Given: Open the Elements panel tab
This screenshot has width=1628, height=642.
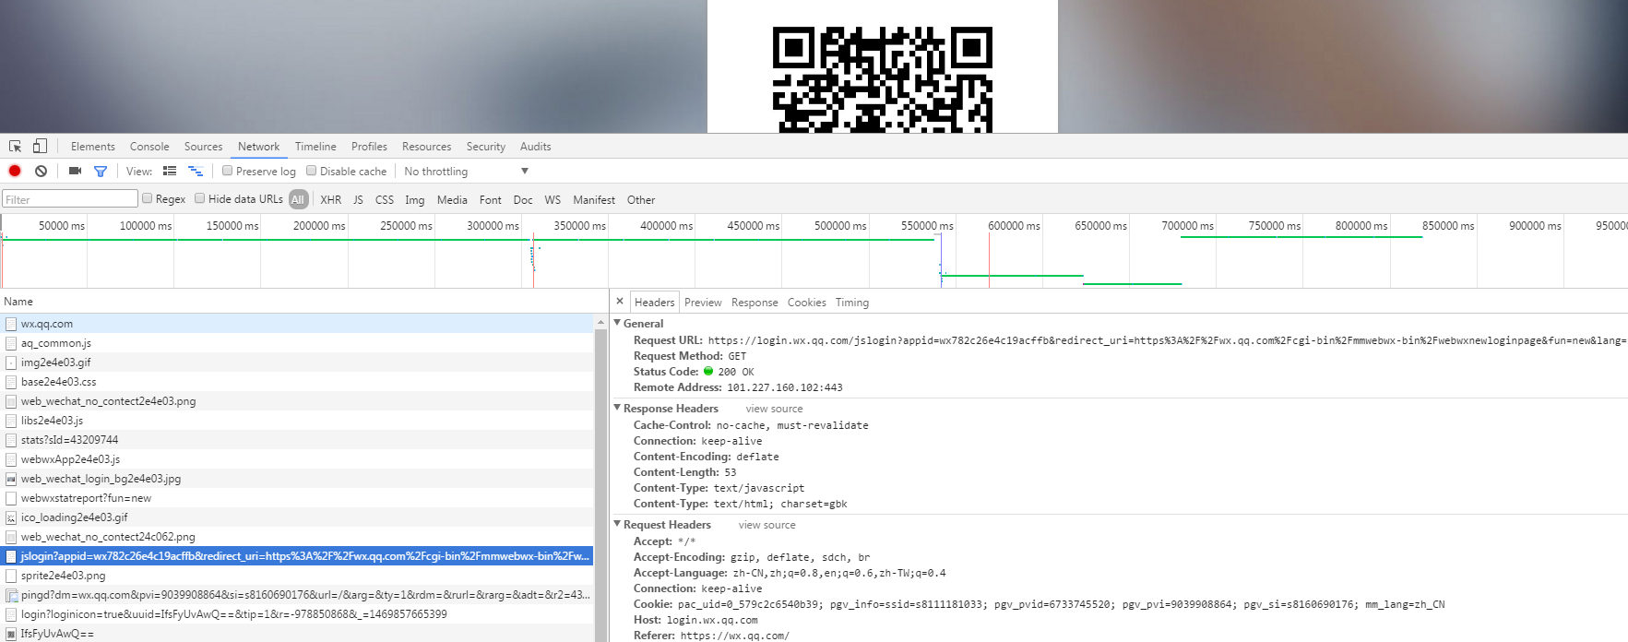Looking at the screenshot, I should 93,147.
